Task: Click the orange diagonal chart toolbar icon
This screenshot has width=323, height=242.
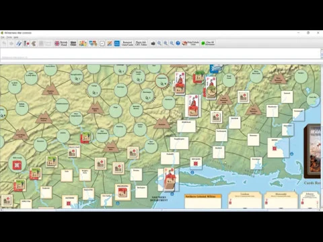Action: coord(110,43)
